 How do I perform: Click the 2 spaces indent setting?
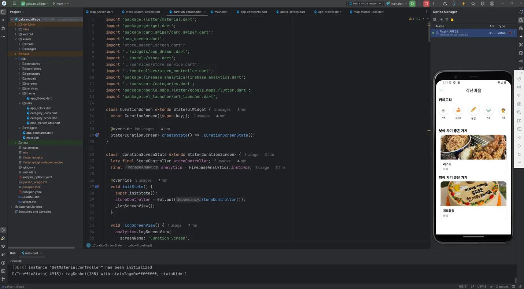pyautogui.click(x=502, y=286)
